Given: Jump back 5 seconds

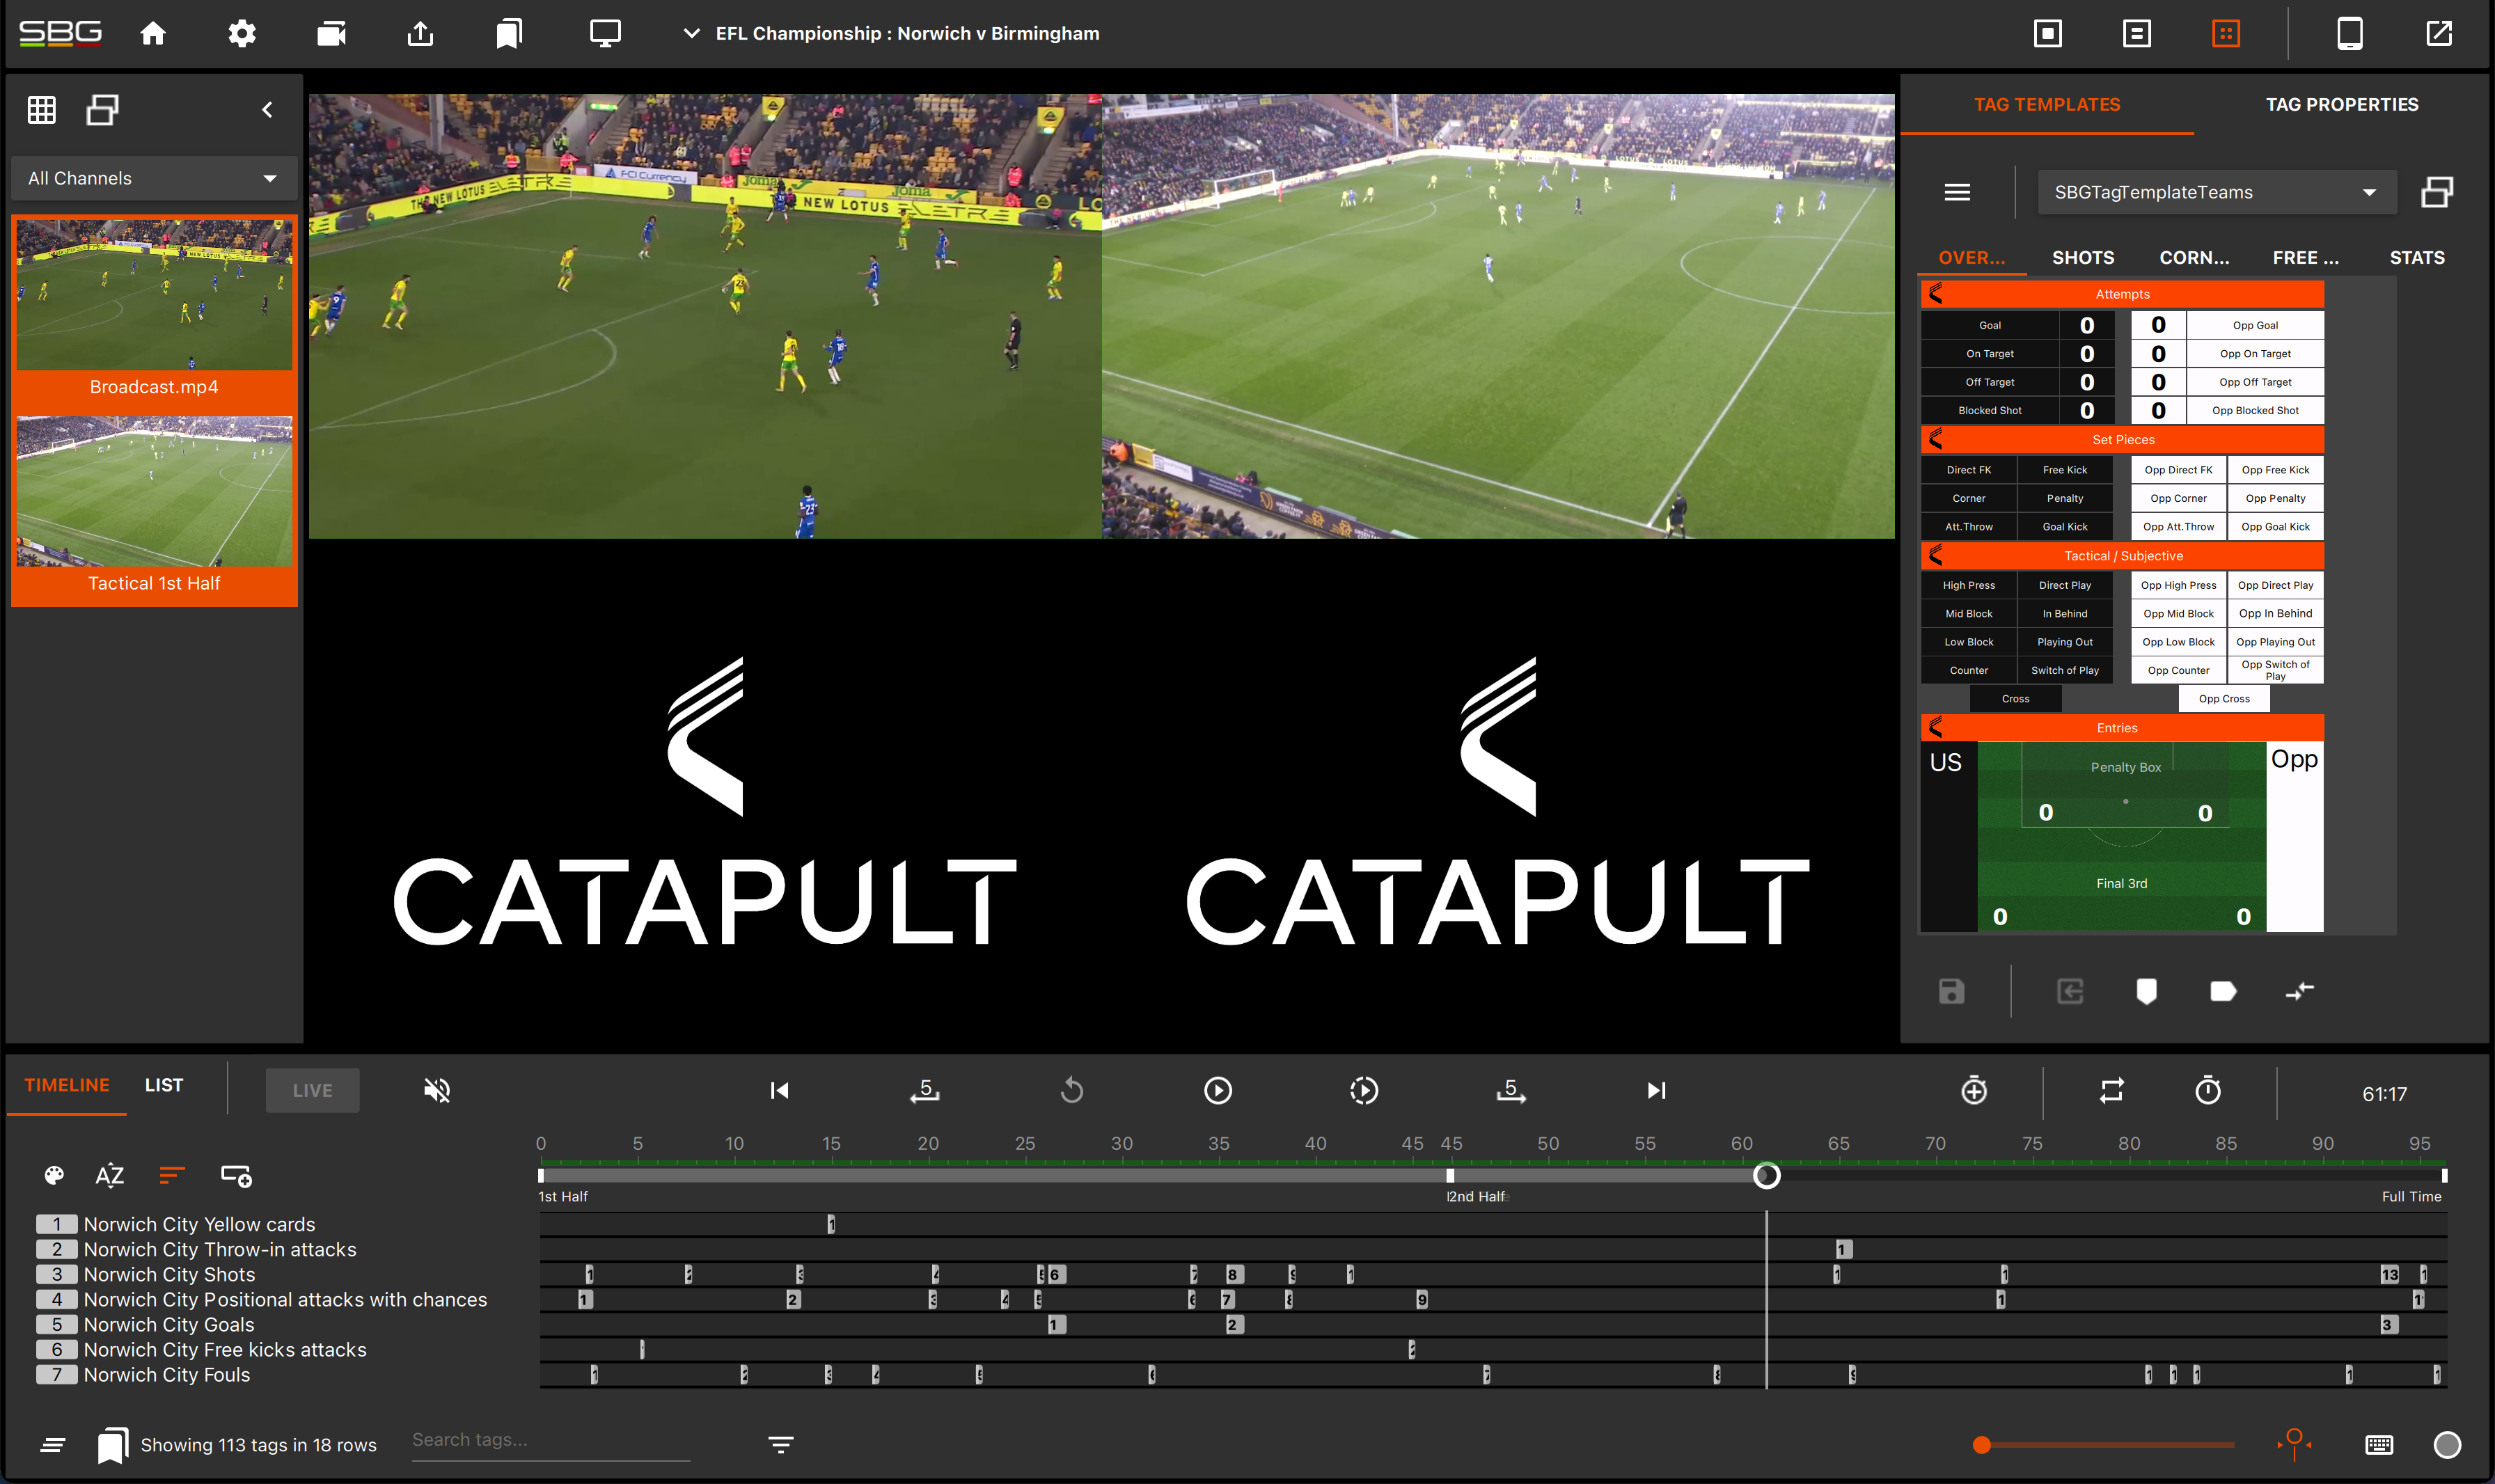Looking at the screenshot, I should tap(924, 1090).
